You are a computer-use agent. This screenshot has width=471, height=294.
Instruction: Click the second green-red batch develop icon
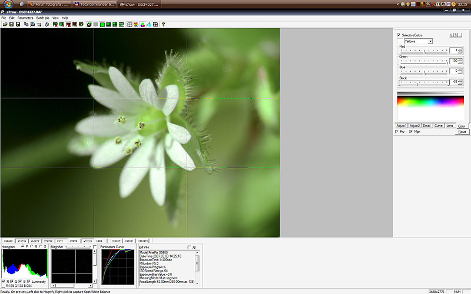[x=62, y=25]
